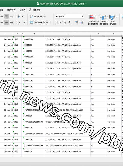
Task: Click the top align icon
Action: (2, 16)
